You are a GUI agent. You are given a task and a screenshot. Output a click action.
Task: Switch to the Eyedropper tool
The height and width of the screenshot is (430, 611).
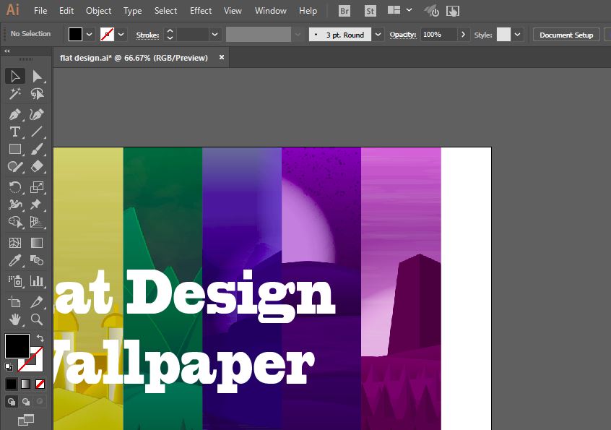pyautogui.click(x=14, y=259)
